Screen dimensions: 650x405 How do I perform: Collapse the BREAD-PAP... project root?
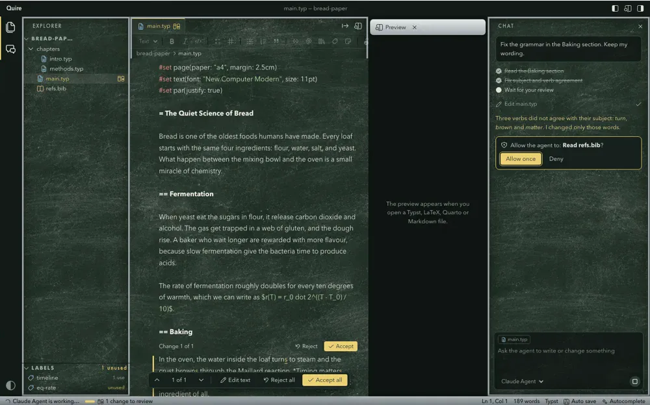75,38
